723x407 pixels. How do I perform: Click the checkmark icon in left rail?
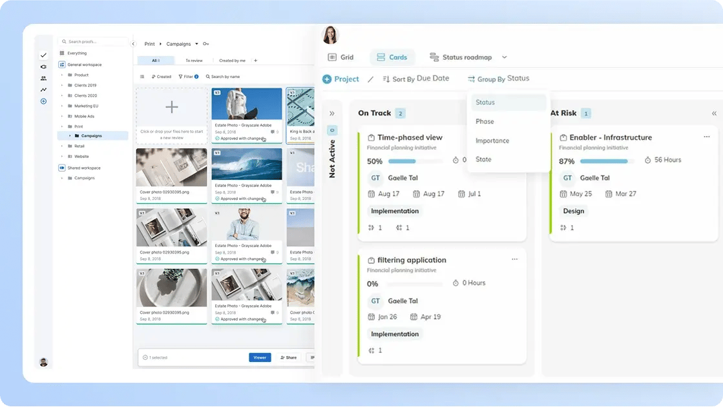point(43,55)
